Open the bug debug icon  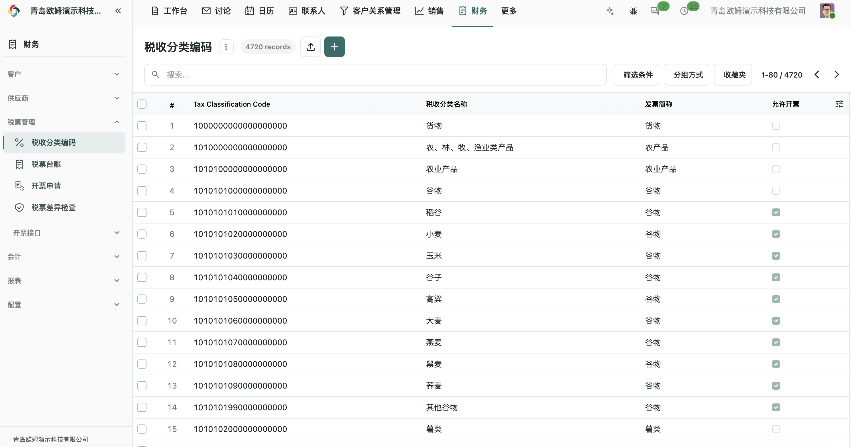pyautogui.click(x=633, y=11)
